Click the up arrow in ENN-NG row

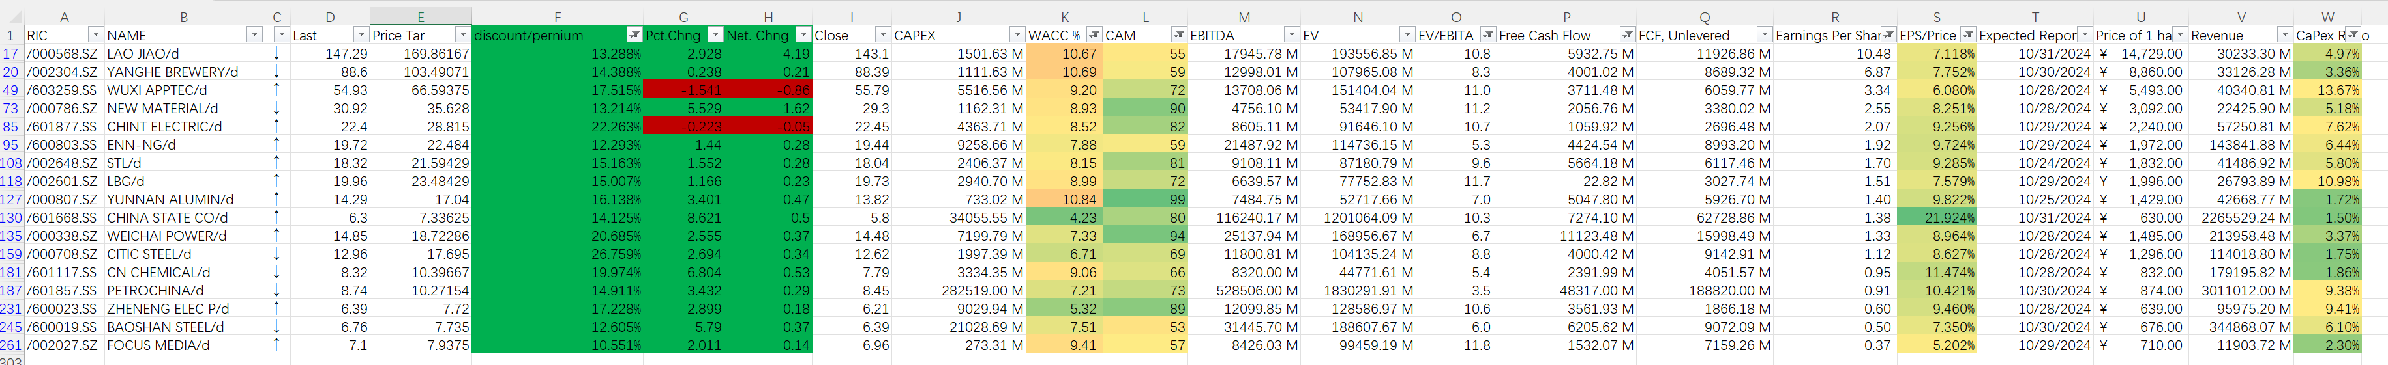click(x=276, y=144)
